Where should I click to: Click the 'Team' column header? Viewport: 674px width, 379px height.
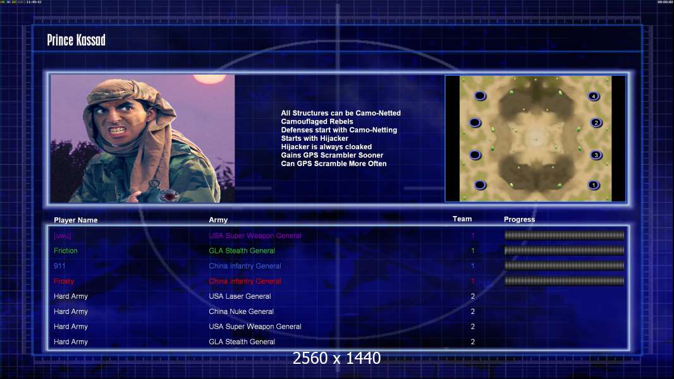[x=462, y=219]
